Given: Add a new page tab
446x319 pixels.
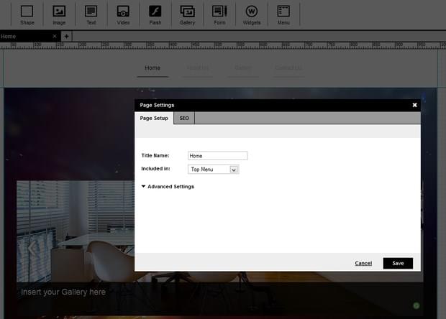Looking at the screenshot, I should click(66, 37).
